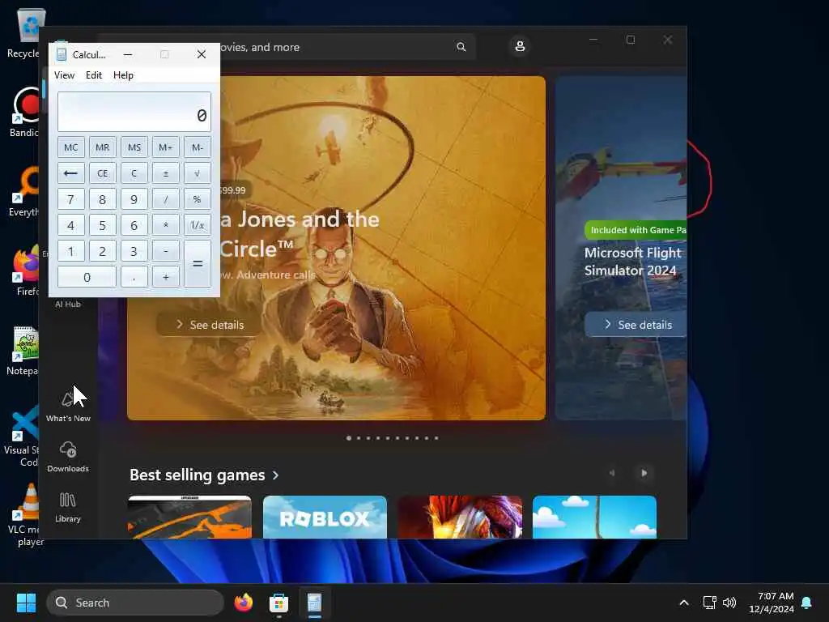
Task: Click digit 0 on Calculator keypad
Action: (87, 277)
